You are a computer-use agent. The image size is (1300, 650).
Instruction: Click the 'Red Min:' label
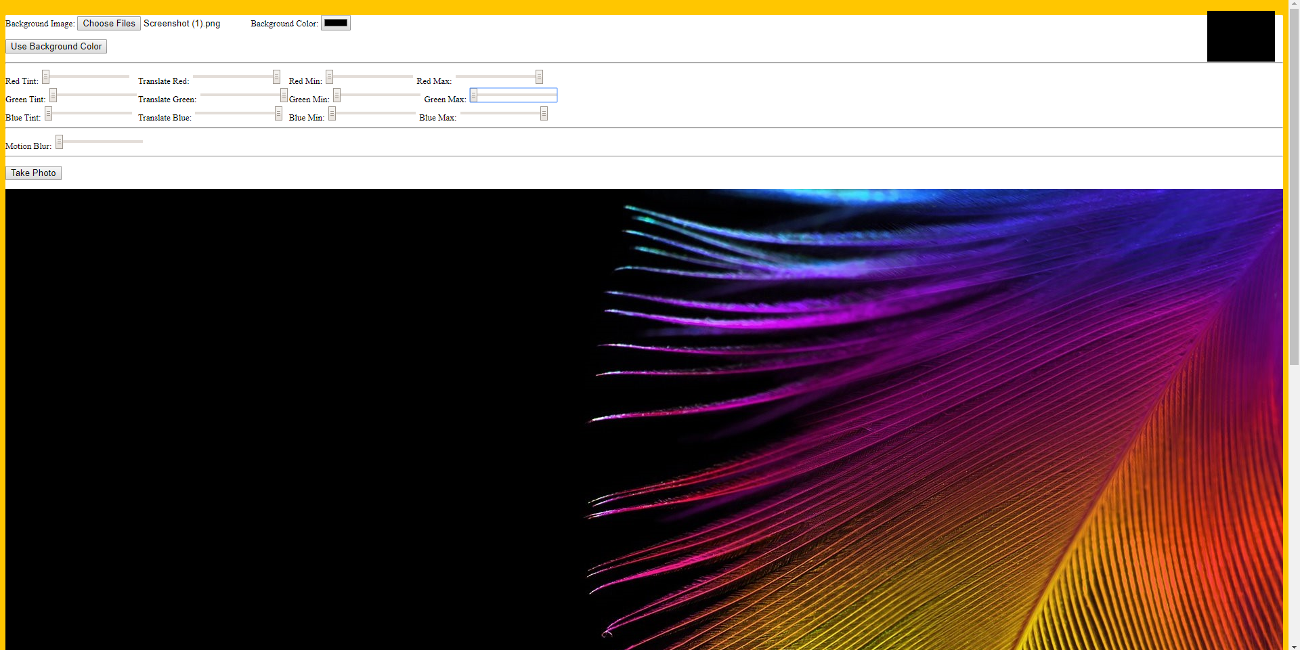coord(305,81)
